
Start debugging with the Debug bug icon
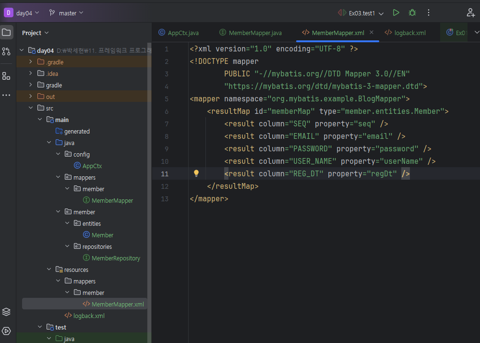(x=412, y=13)
